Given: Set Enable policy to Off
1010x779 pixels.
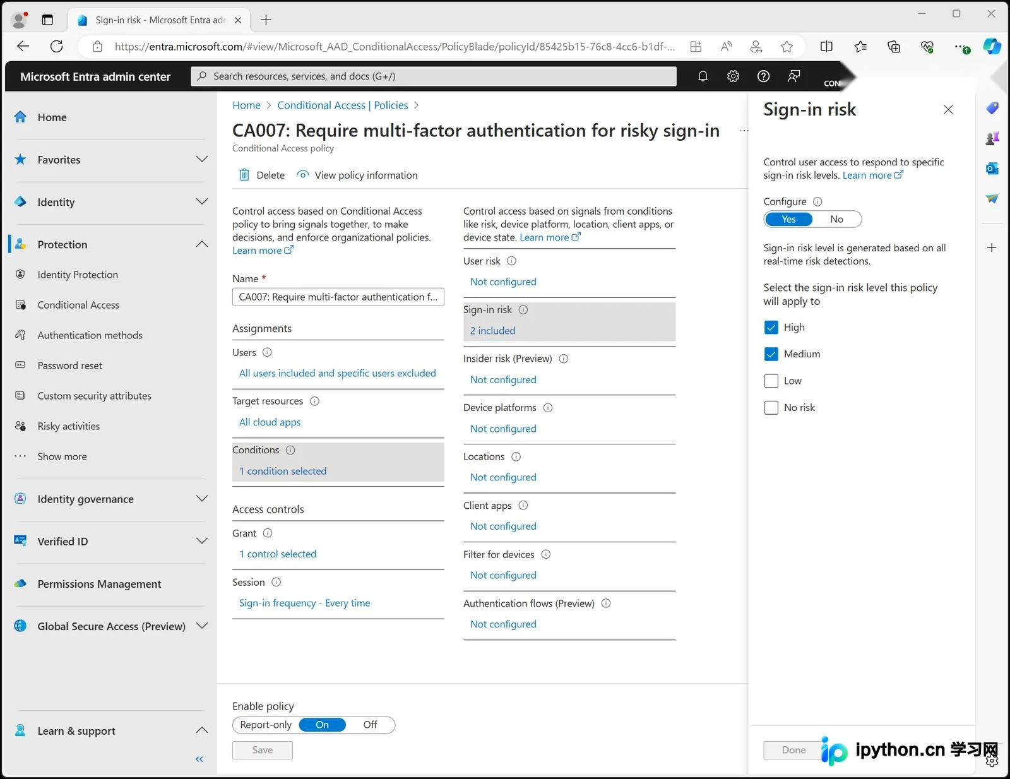Looking at the screenshot, I should click(x=370, y=725).
